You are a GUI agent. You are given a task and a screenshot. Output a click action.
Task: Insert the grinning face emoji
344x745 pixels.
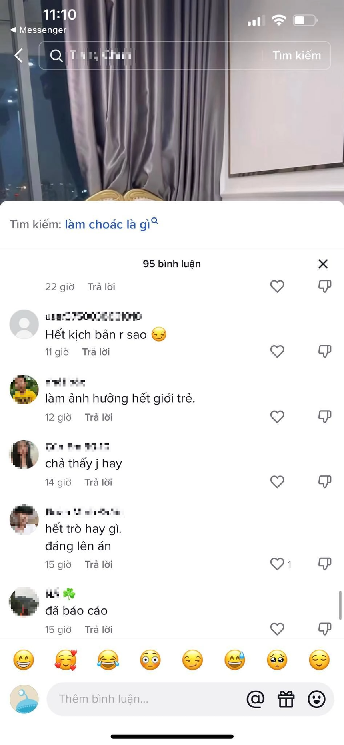click(24, 660)
